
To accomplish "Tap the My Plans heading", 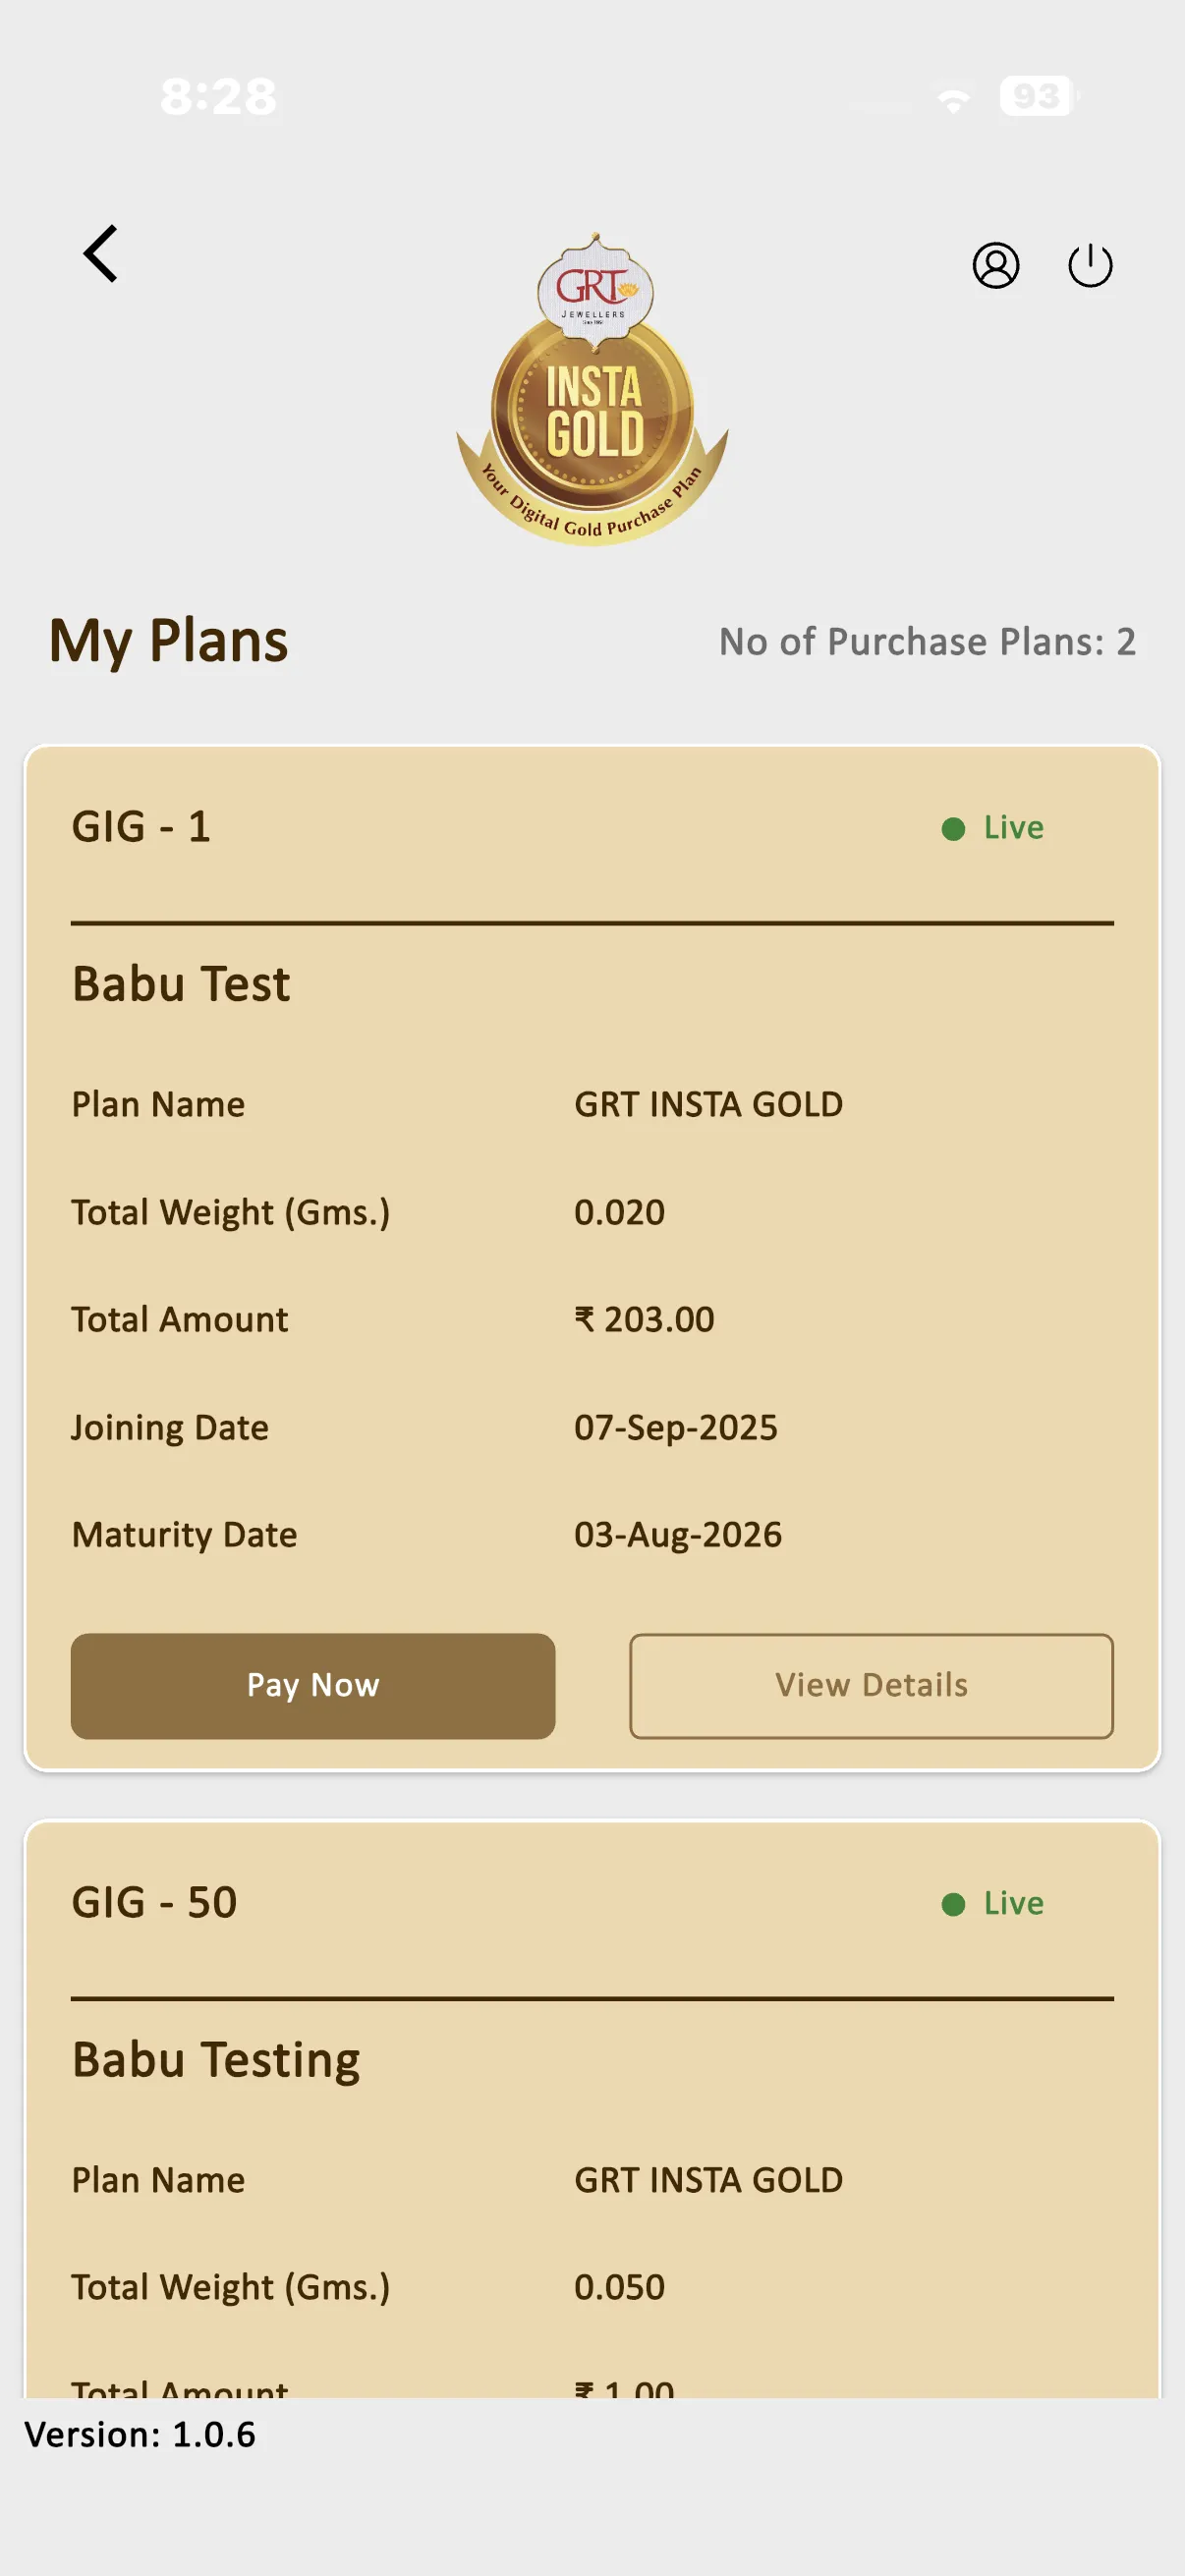I will 168,641.
